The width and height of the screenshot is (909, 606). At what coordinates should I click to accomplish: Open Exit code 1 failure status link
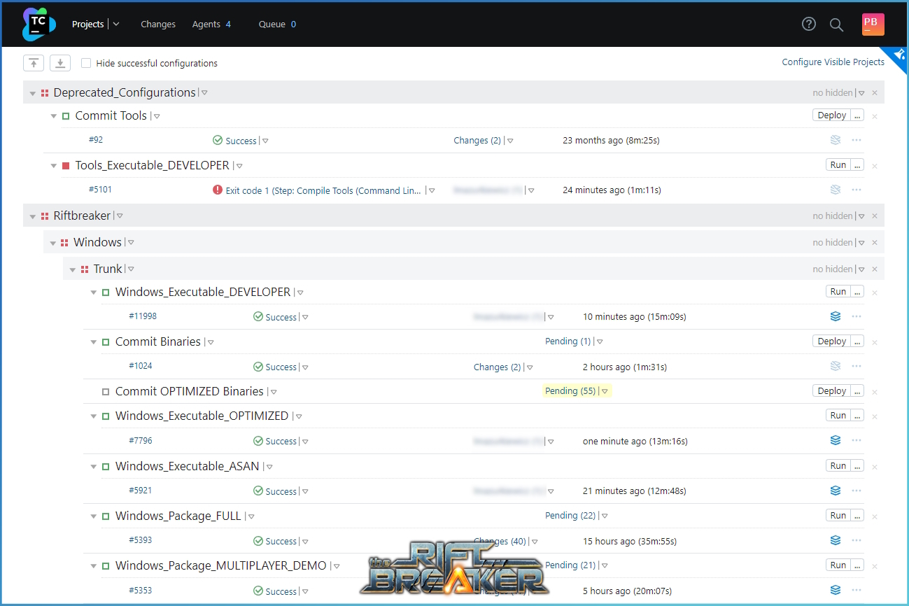(x=323, y=190)
